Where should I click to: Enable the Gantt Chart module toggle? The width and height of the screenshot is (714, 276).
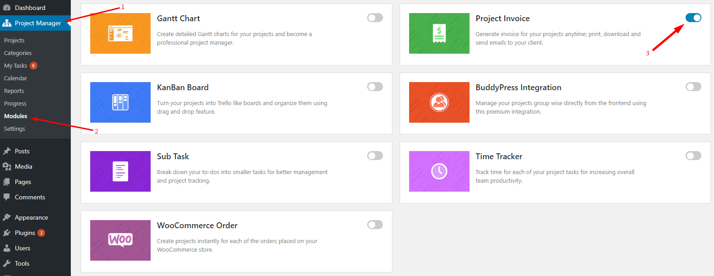(375, 18)
